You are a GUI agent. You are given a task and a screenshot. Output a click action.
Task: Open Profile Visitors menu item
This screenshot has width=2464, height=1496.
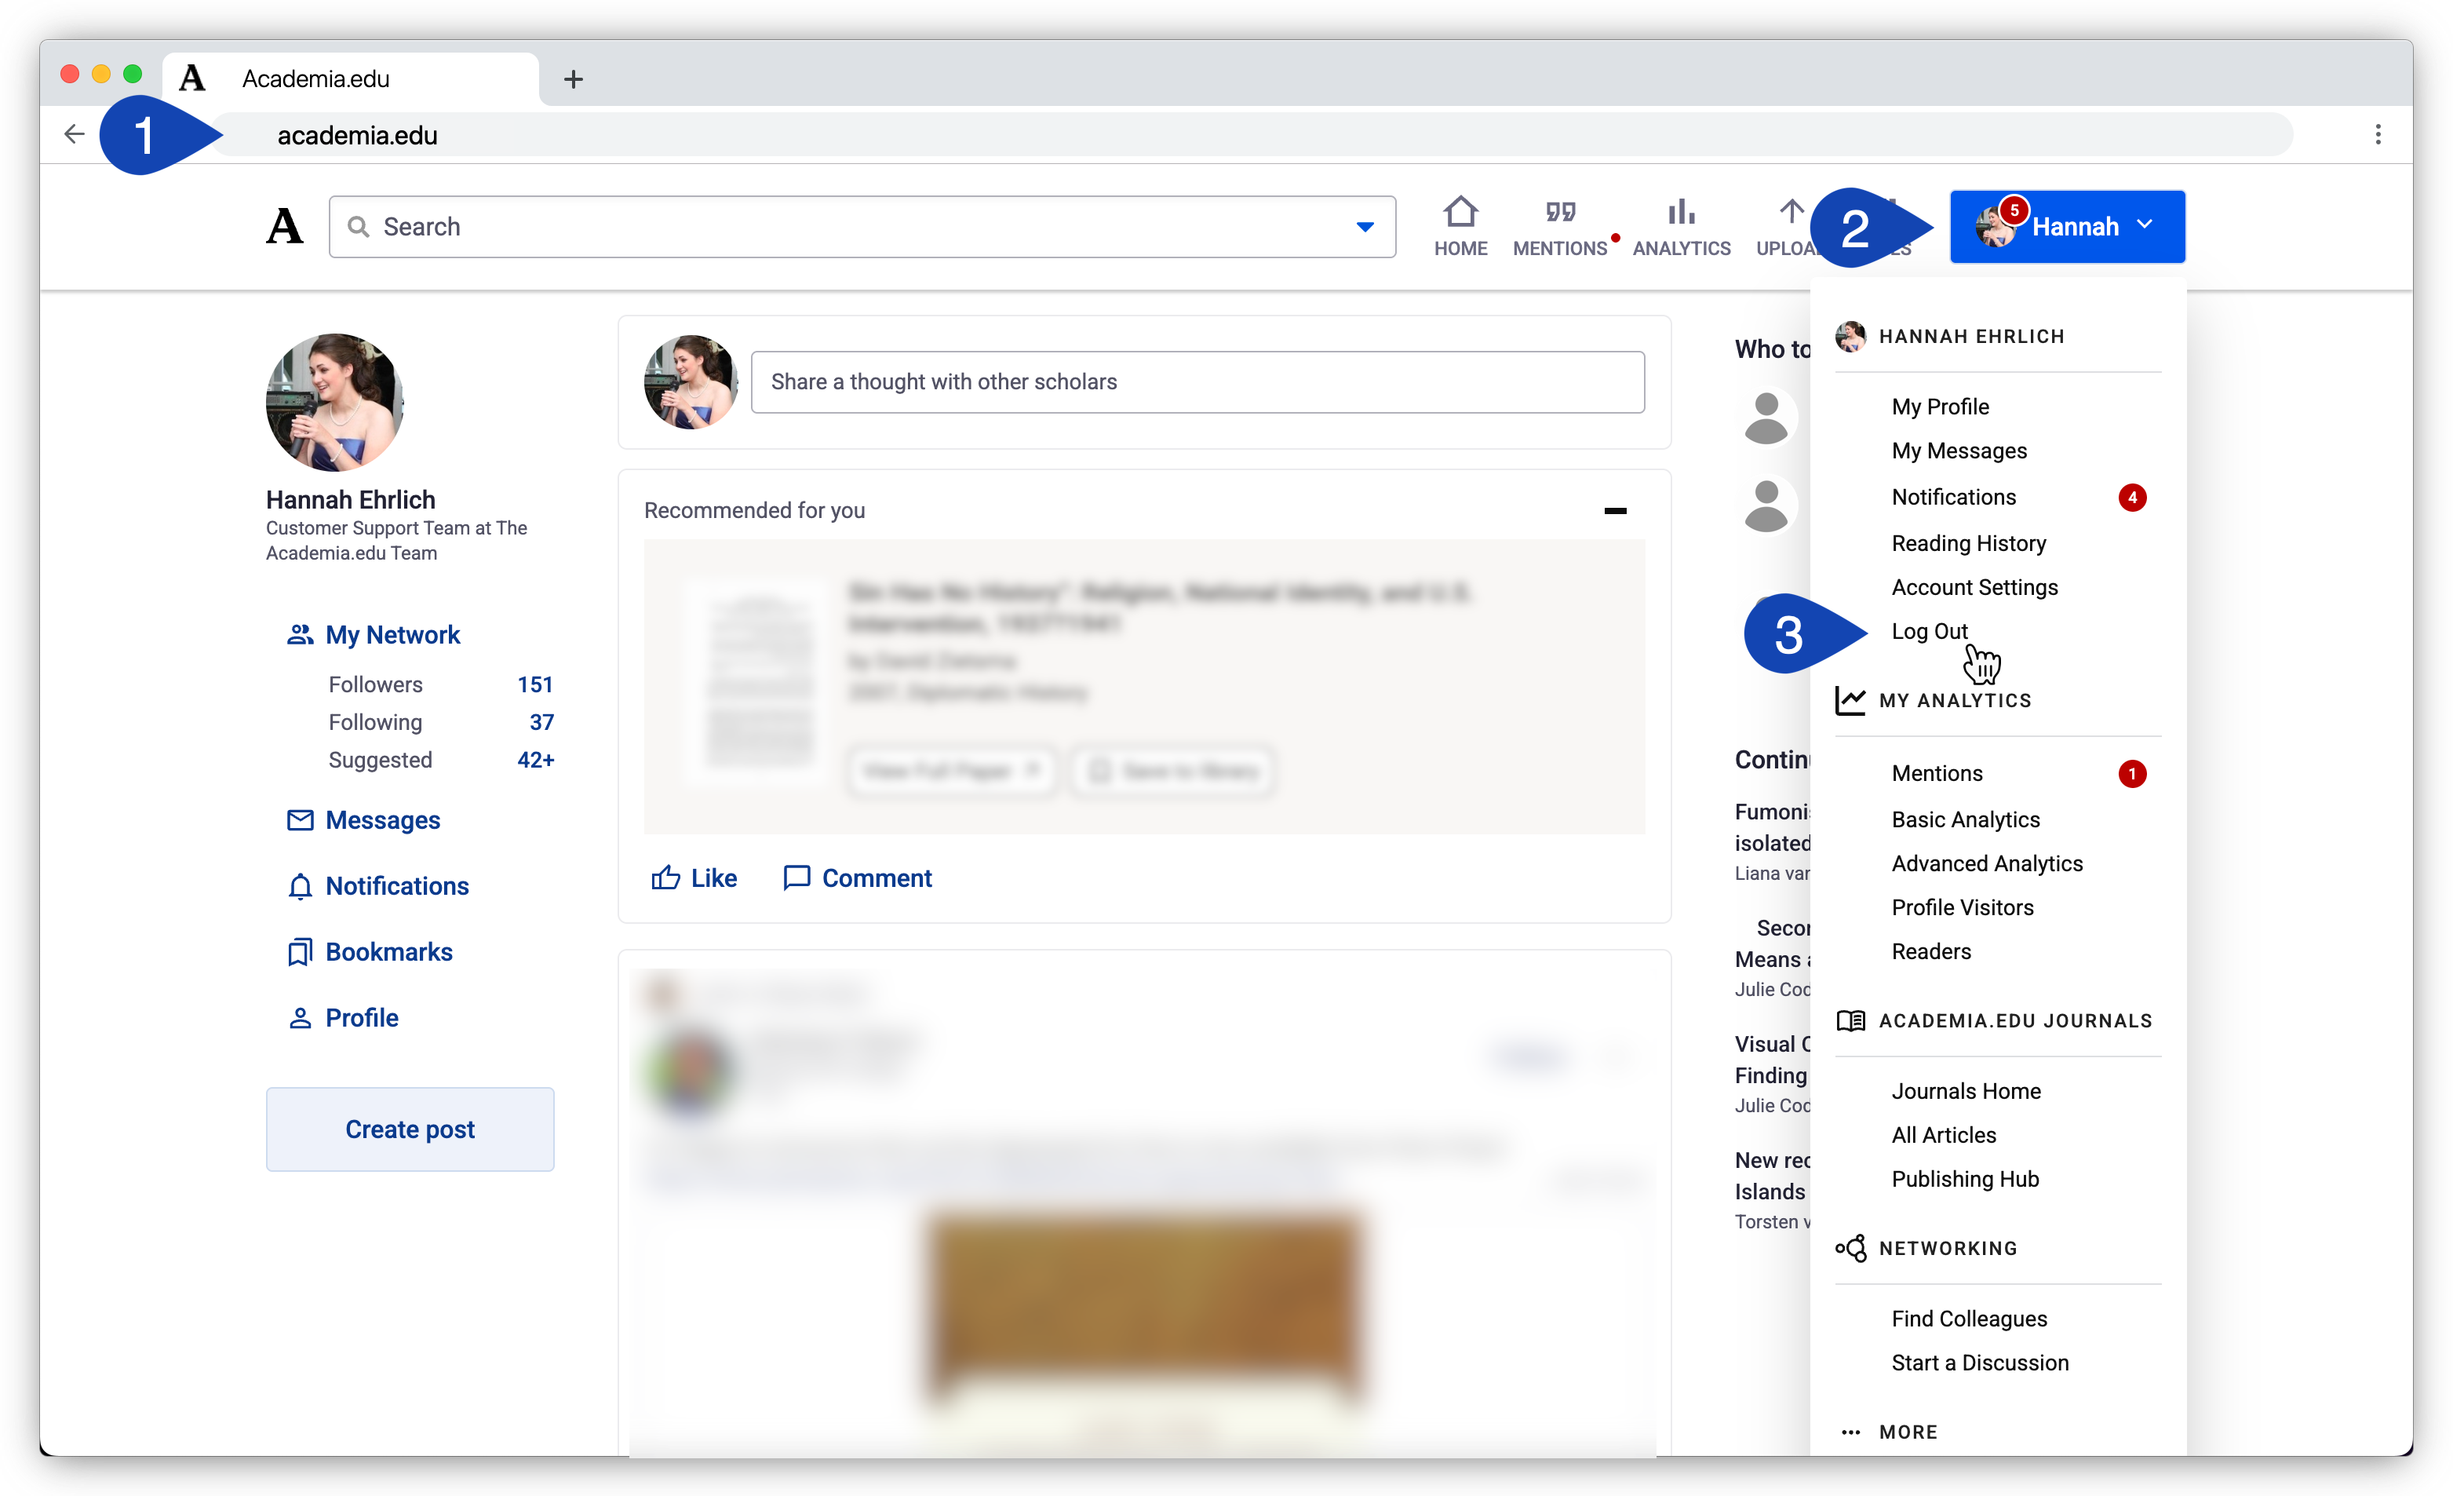tap(1962, 907)
